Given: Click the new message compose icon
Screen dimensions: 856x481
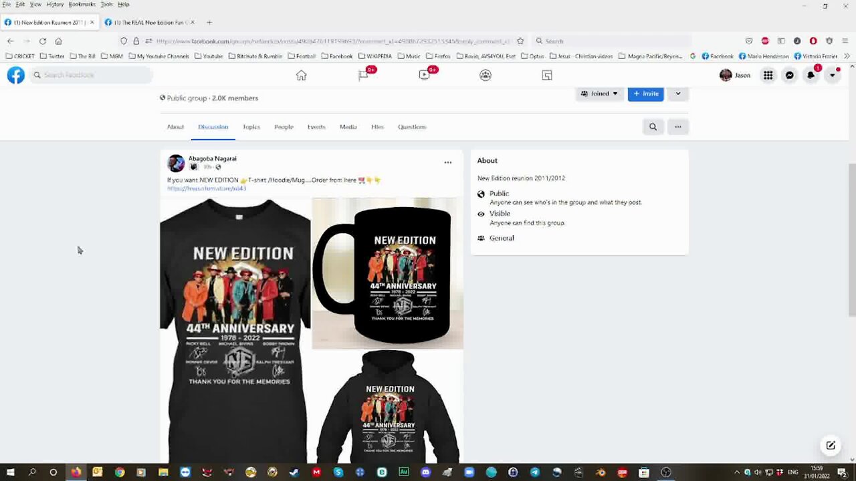Looking at the screenshot, I should [x=831, y=446].
